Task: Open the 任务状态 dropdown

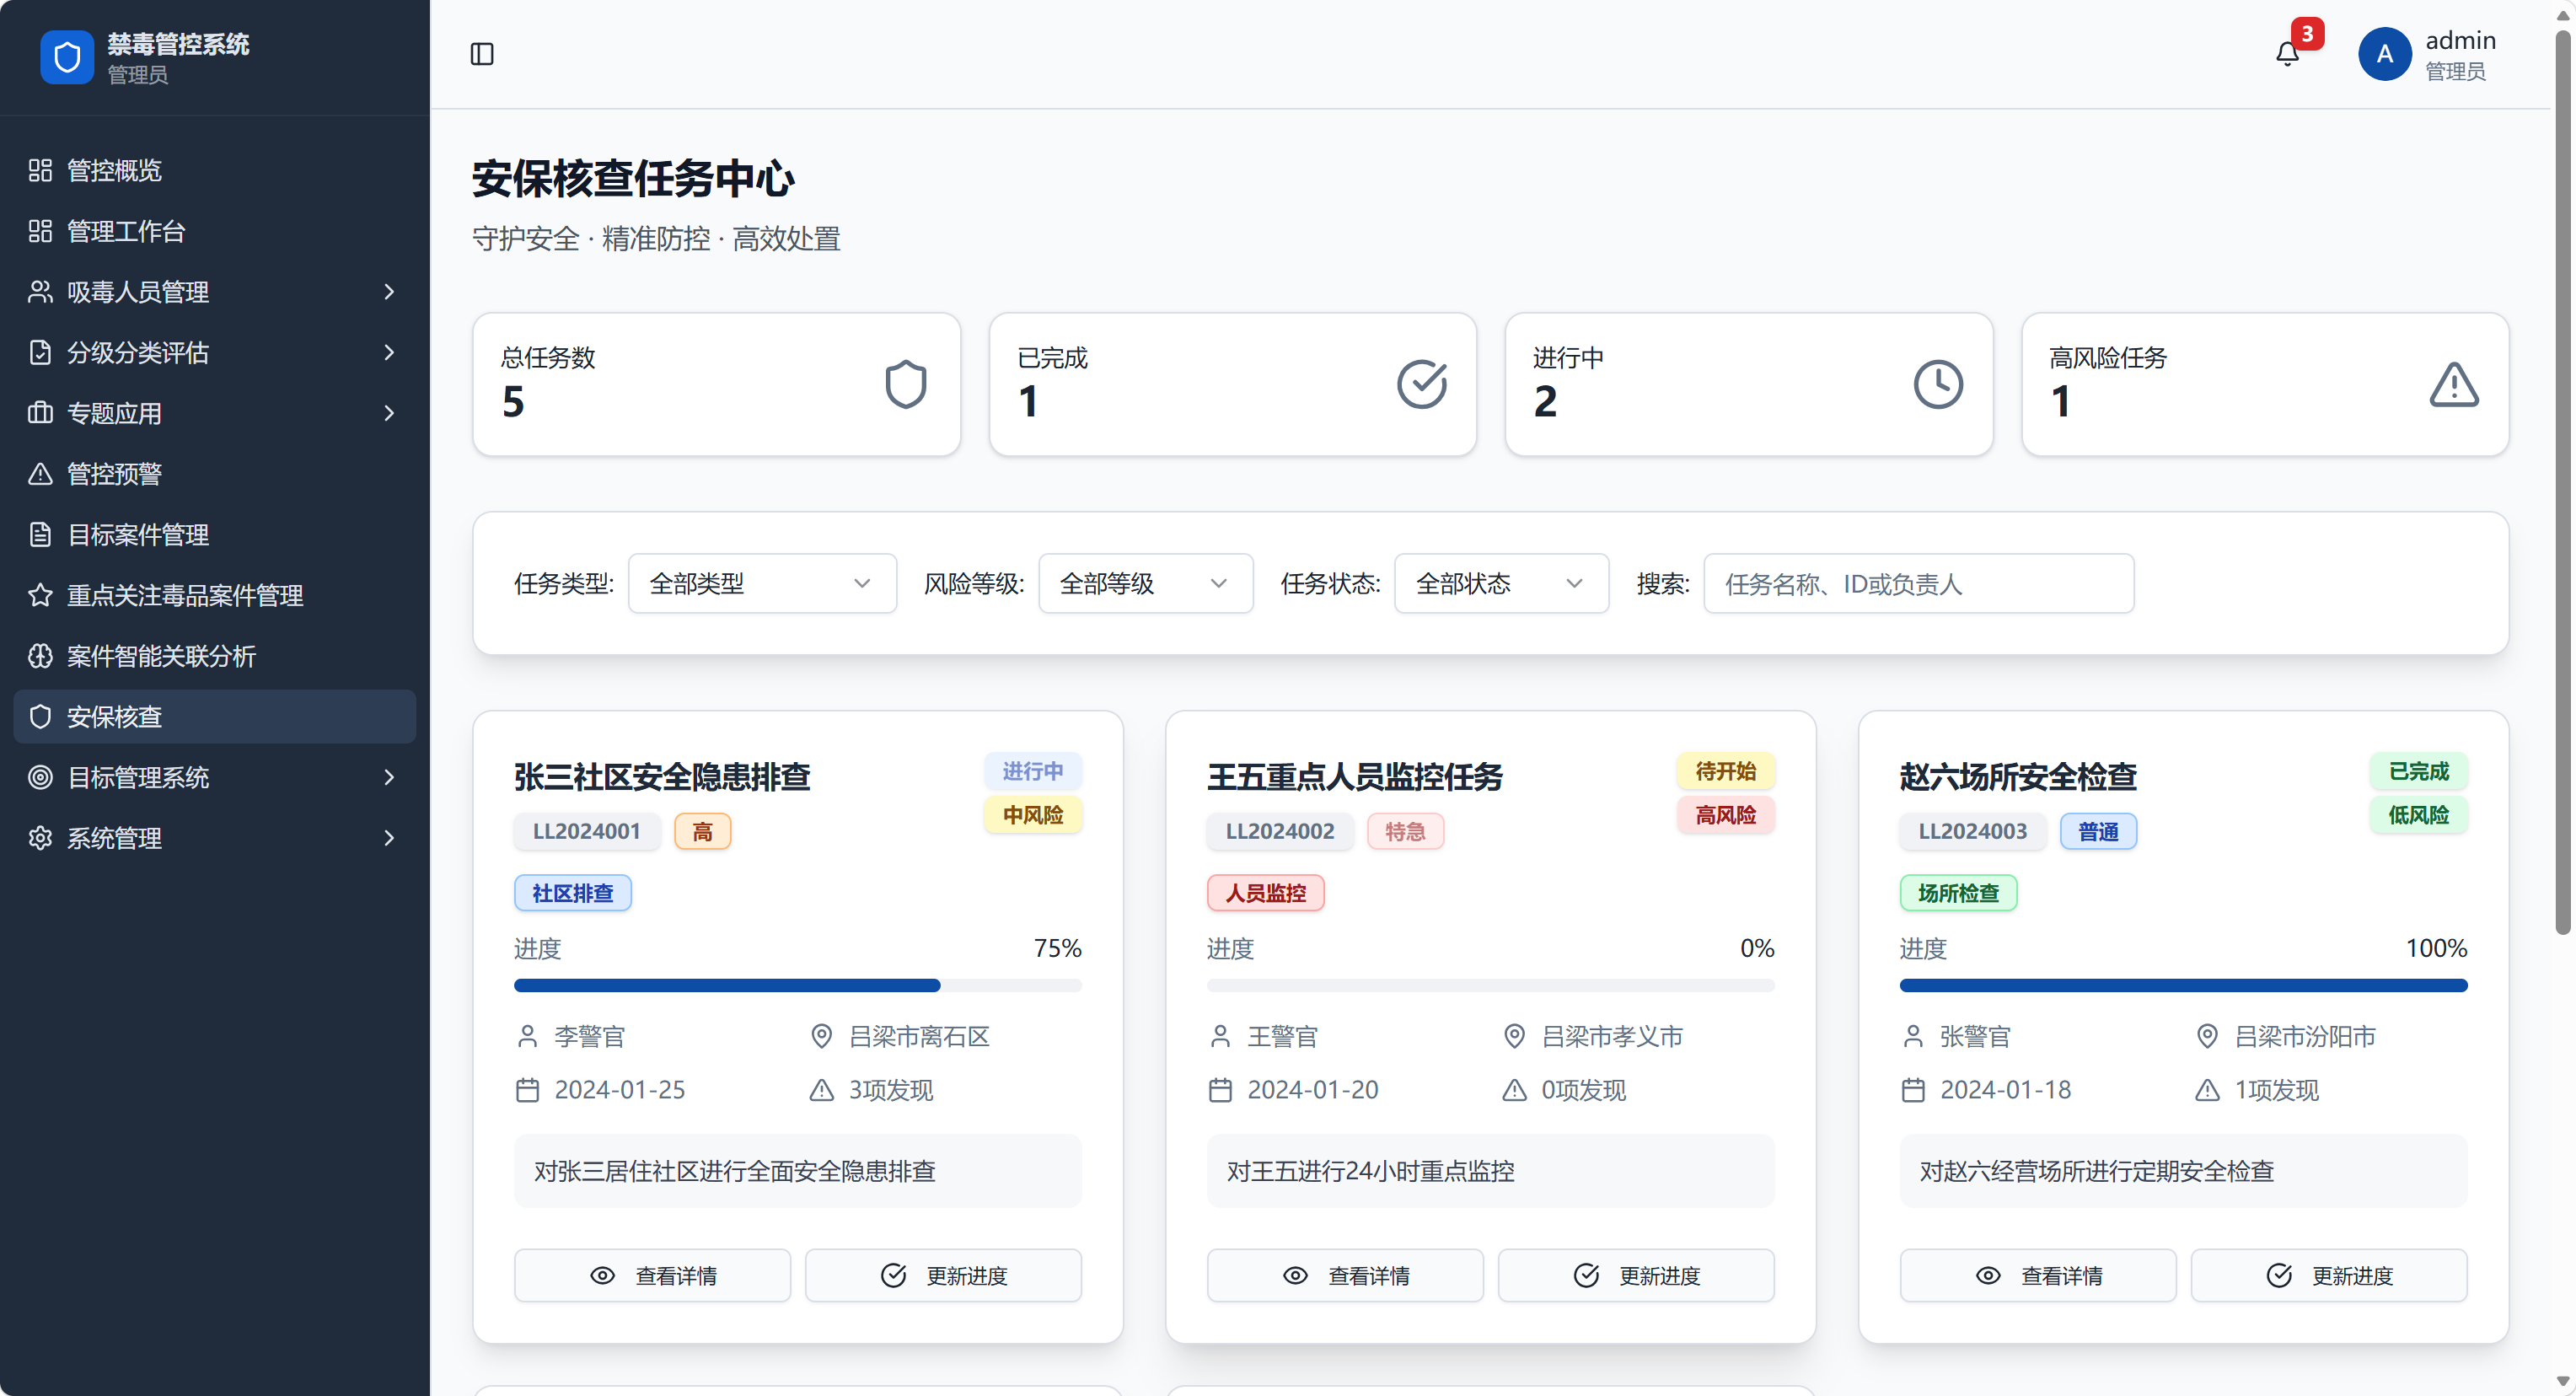Action: [x=1501, y=583]
